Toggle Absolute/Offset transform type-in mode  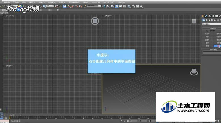tap(128, 121)
